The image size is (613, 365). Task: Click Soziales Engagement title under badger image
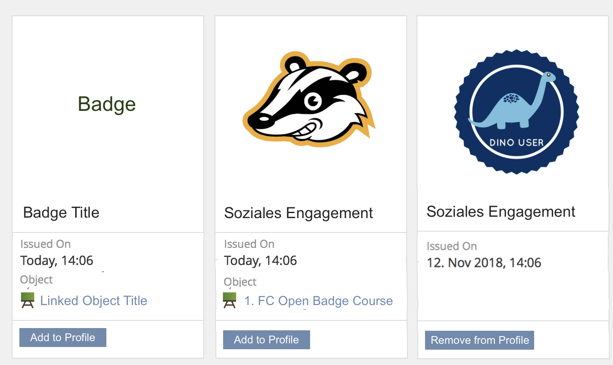[x=298, y=213]
